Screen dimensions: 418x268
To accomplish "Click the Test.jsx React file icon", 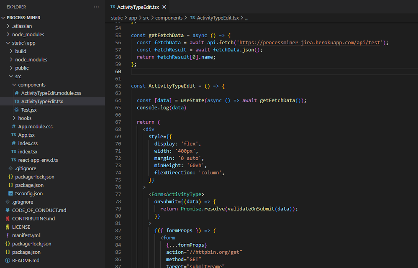I will pyautogui.click(x=17, y=110).
